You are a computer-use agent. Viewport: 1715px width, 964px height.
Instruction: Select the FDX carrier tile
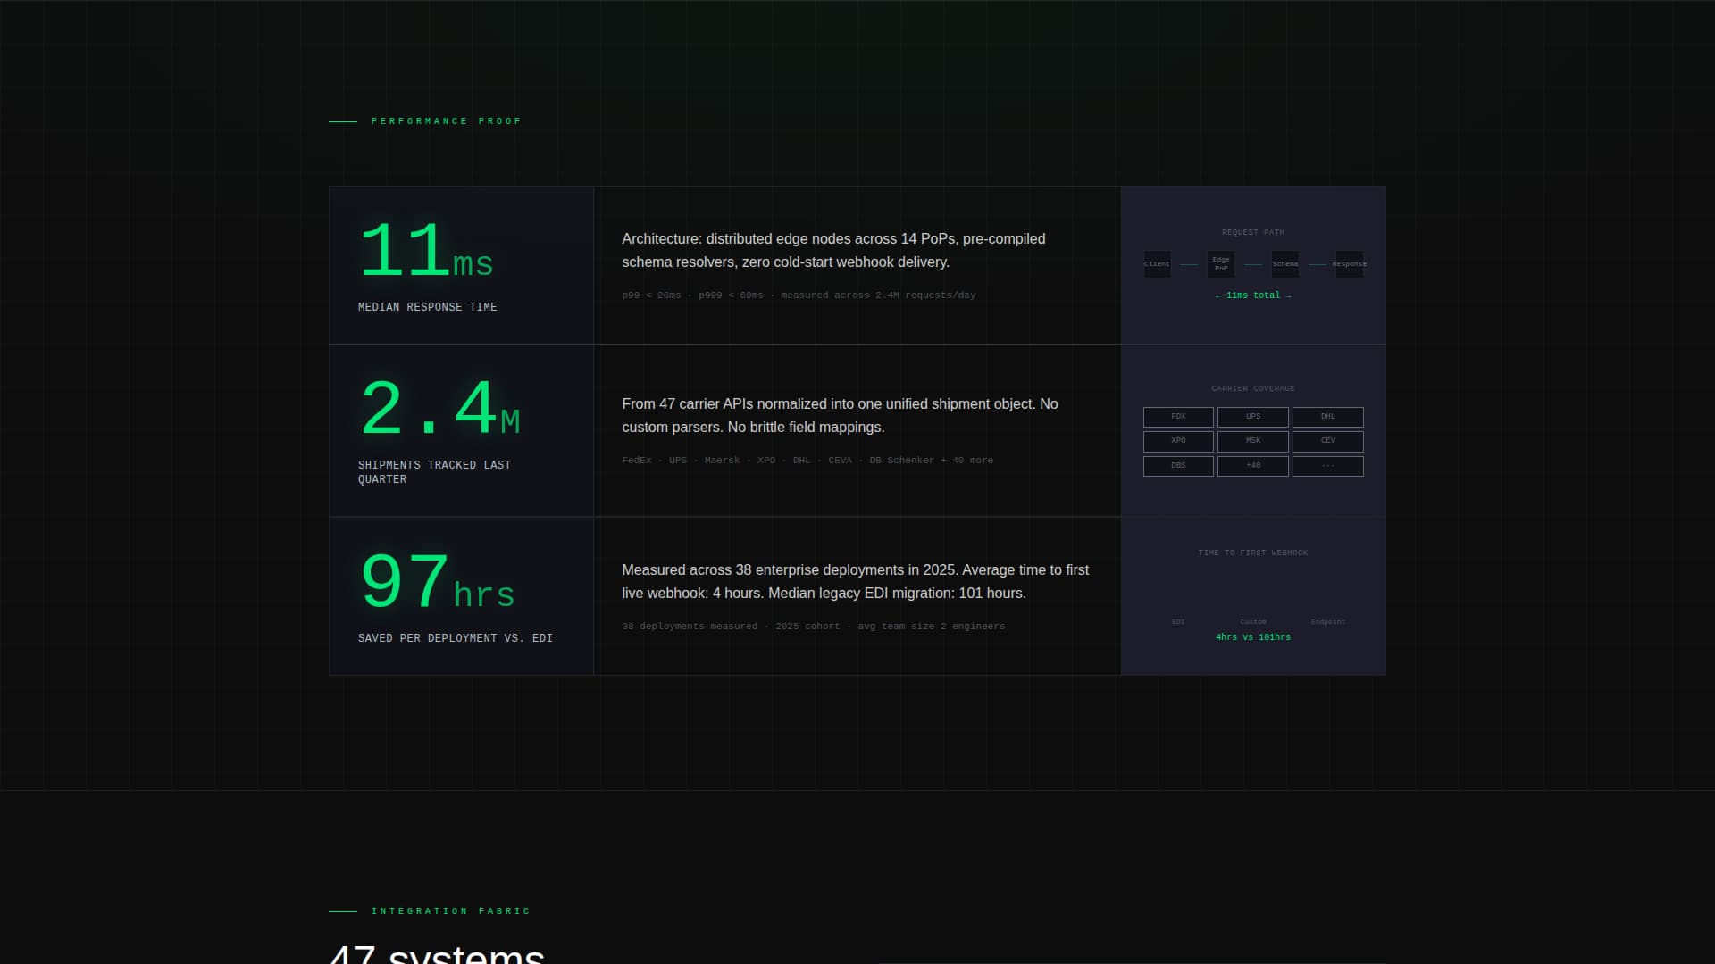pos(1178,417)
